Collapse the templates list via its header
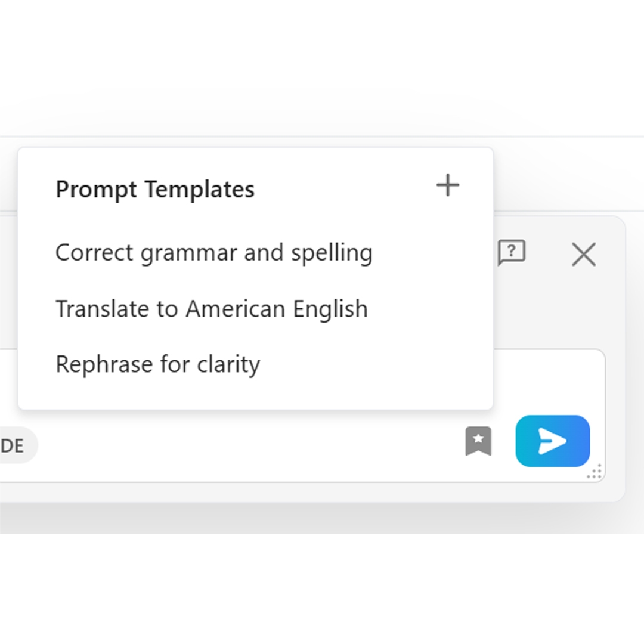Viewport: 644px width, 644px height. point(154,189)
